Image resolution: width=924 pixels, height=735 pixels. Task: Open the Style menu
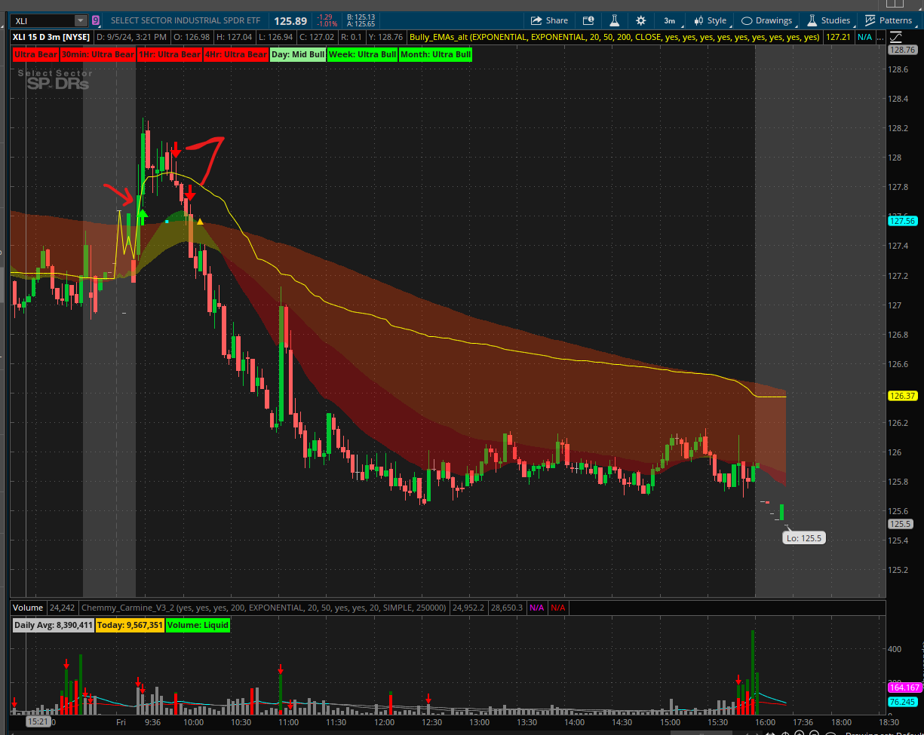click(710, 21)
